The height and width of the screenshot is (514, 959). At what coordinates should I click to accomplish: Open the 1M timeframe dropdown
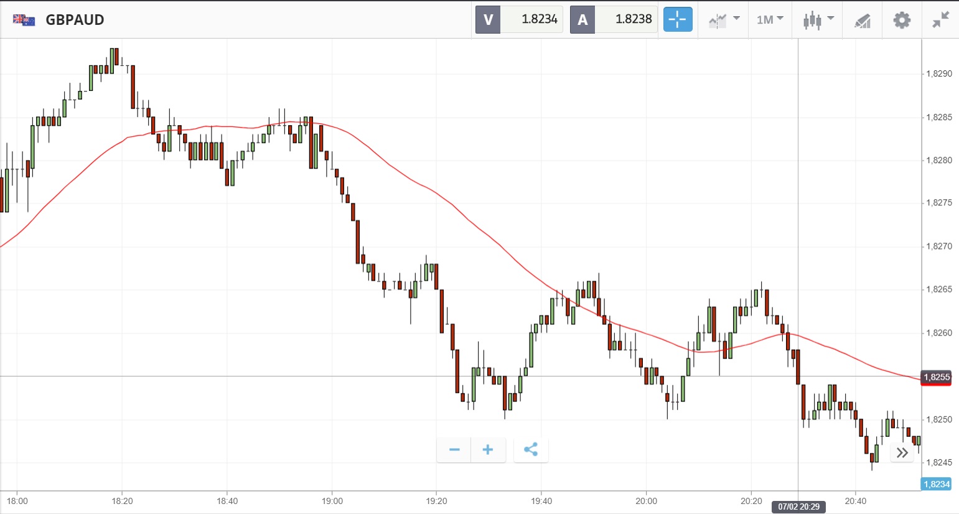coord(770,19)
